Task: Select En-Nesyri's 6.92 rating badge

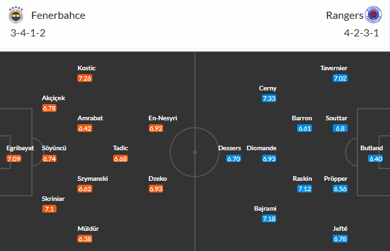Action: click(156, 128)
